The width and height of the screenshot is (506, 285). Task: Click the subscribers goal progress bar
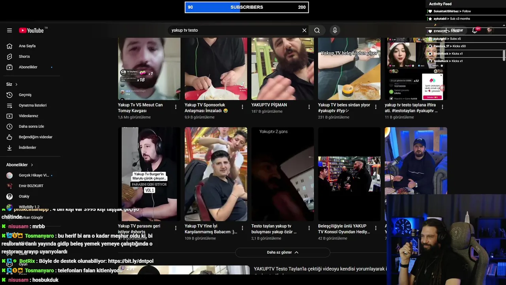pos(247,7)
